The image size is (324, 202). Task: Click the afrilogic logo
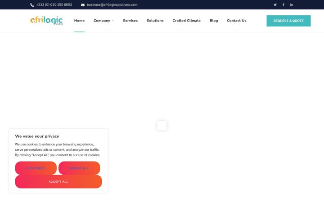(46, 21)
